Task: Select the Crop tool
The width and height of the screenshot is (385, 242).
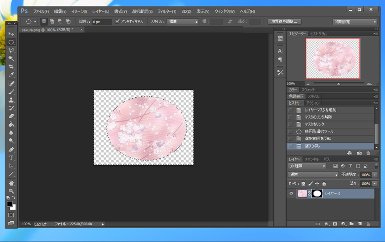Action: 11,67
